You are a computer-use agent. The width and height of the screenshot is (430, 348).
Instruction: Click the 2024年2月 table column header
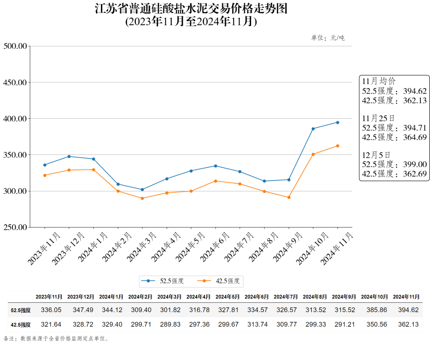point(140,297)
